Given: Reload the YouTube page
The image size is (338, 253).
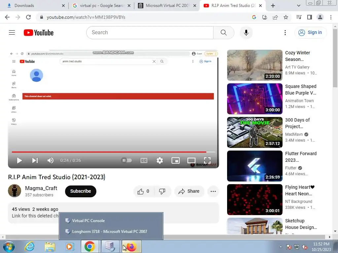Looking at the screenshot, I should point(28,17).
